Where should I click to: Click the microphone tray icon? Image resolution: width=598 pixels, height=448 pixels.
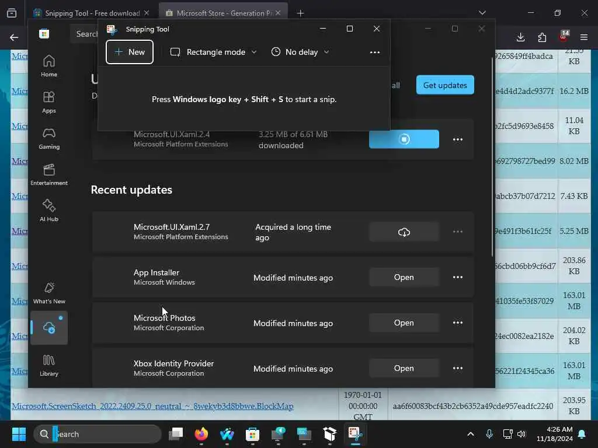click(489, 434)
